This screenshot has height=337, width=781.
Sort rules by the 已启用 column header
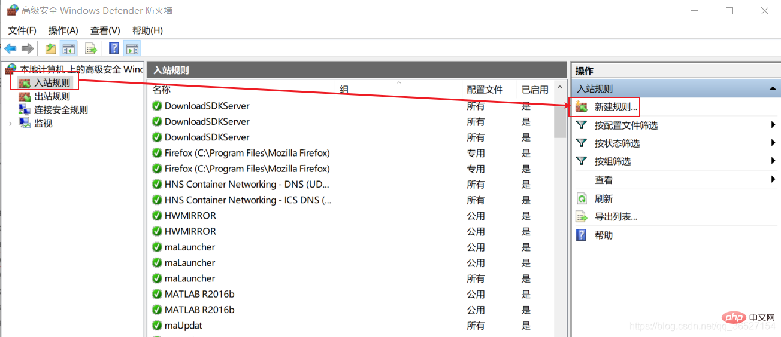535,90
